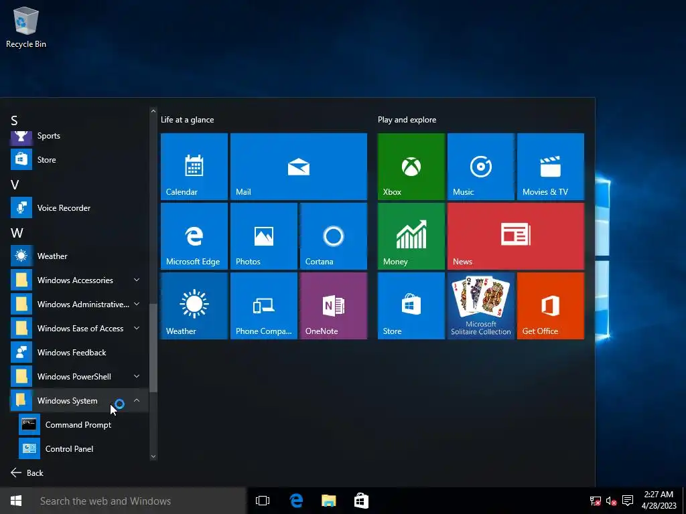Viewport: 686px width, 514px height.
Task: Open Task View from the taskbar
Action: click(263, 501)
